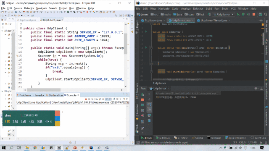
Task: Open Java Enterprise tool window button
Action: [235, 138]
